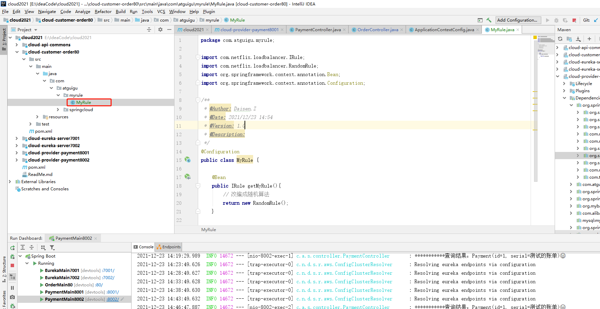This screenshot has height=309, width=600.
Task: Expand the resources folder
Action: tap(37, 117)
